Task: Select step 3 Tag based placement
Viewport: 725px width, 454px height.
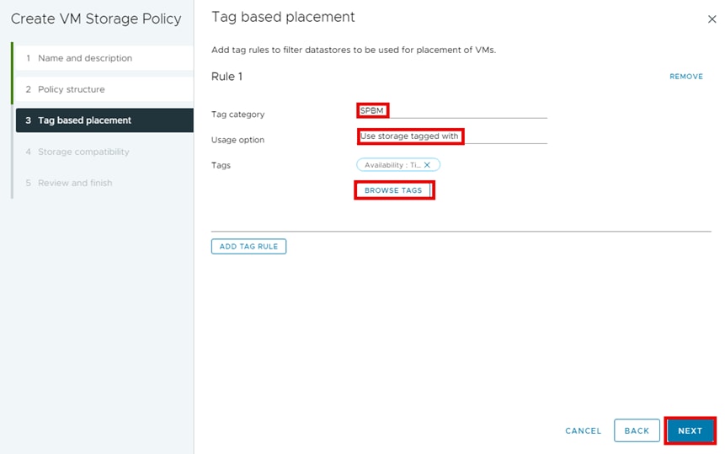Action: pyautogui.click(x=84, y=120)
